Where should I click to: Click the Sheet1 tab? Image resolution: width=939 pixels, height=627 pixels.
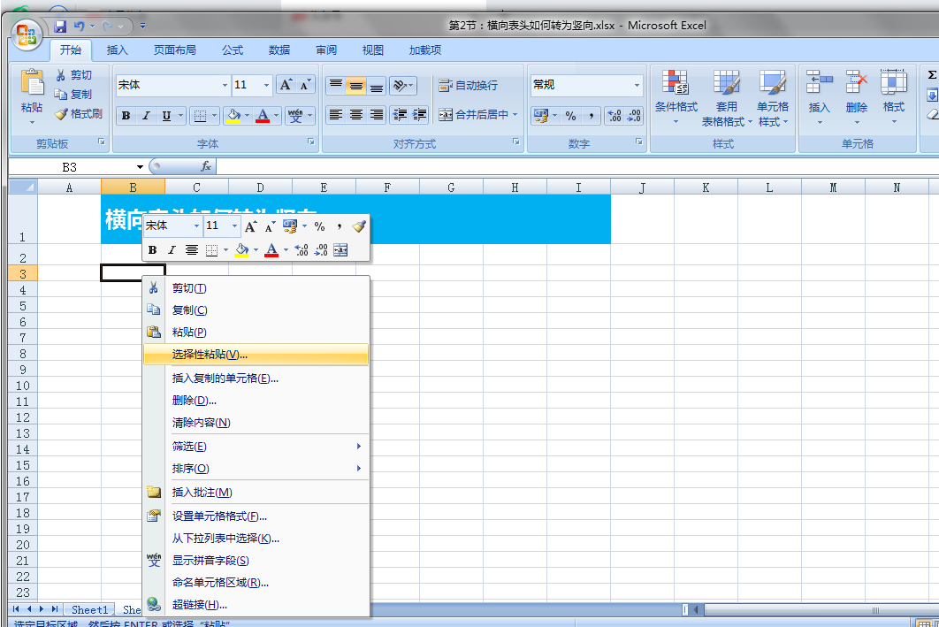pos(89,609)
